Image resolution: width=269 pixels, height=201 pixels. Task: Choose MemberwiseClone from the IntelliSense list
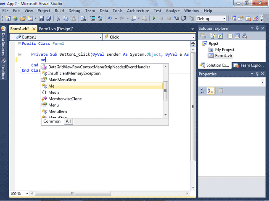click(65, 99)
